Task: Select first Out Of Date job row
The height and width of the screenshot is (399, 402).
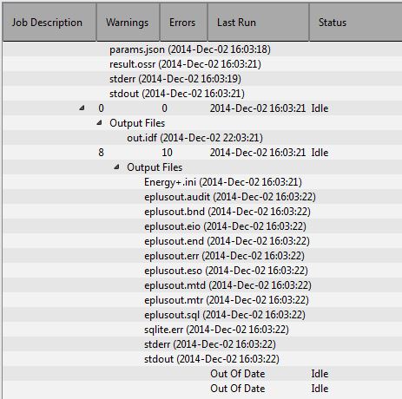Action: tap(202, 374)
